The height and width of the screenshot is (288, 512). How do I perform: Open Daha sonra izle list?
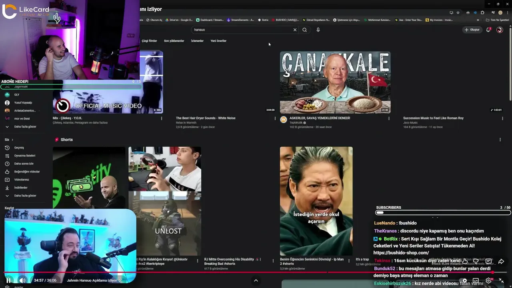coord(24,164)
